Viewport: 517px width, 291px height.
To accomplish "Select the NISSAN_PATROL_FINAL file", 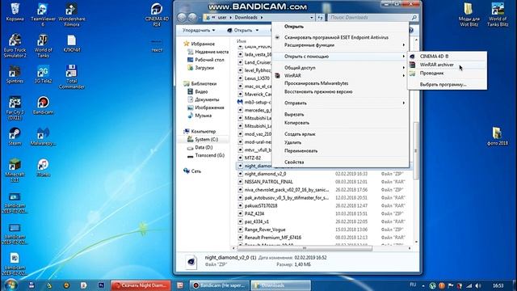I will coord(269,182).
